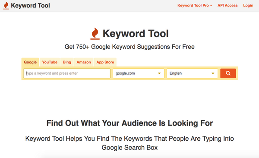This screenshot has height=158, width=259.
Task: Open the Keyword Tool Pro dropdown menu
Action: click(x=195, y=6)
